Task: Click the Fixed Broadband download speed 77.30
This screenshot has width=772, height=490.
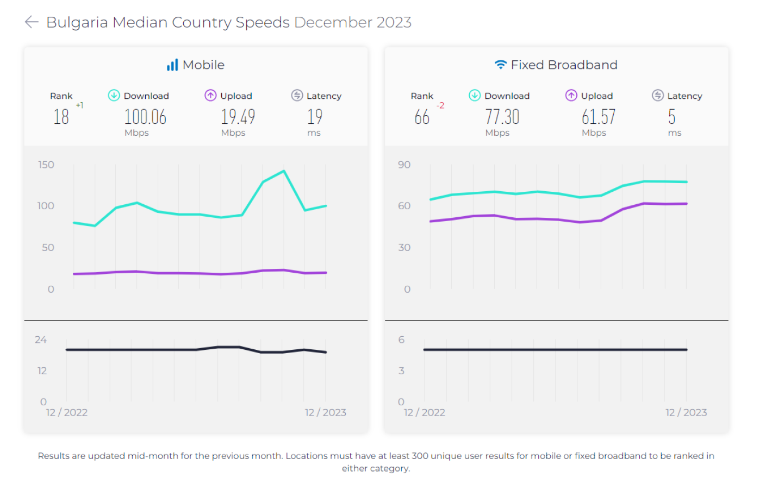Action: 502,117
